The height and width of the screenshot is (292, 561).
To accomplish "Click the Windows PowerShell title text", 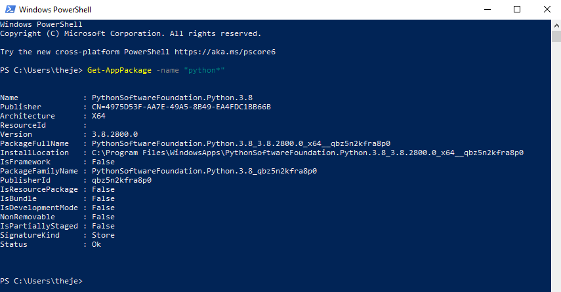I will pyautogui.click(x=55, y=10).
